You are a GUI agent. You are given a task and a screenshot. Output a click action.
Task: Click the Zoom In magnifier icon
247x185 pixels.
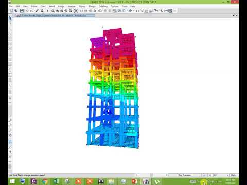(x=66, y=11)
